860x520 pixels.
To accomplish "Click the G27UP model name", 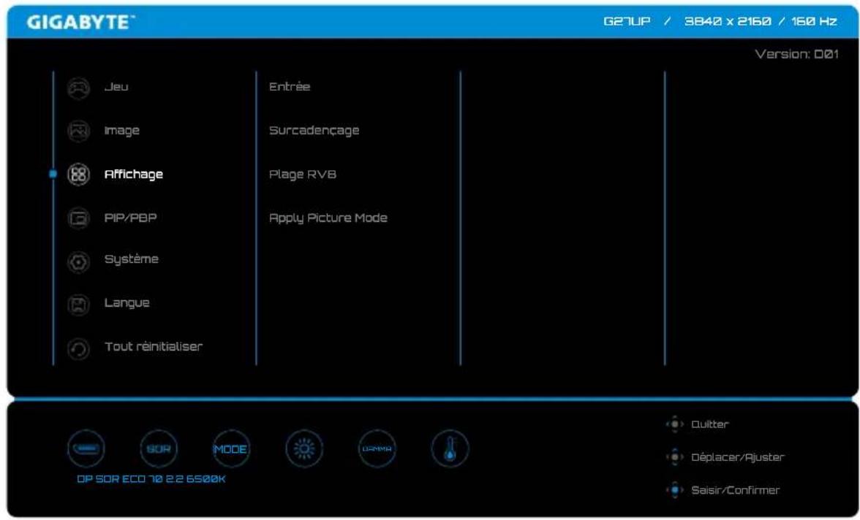I will pos(627,21).
